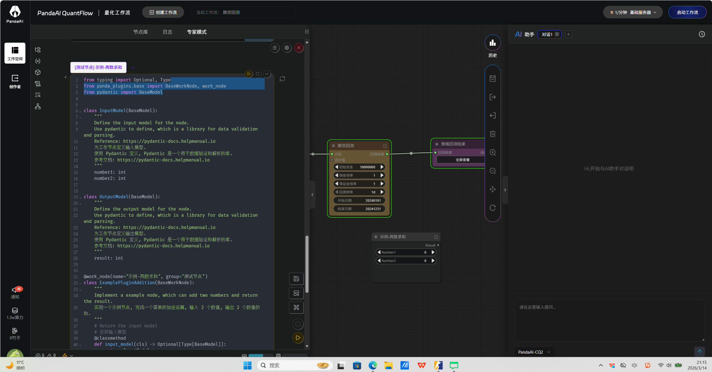Screen dimensions: 712x372
Task: Click the hierarchy structure icon in editor sidebar
Action: pyautogui.click(x=38, y=107)
